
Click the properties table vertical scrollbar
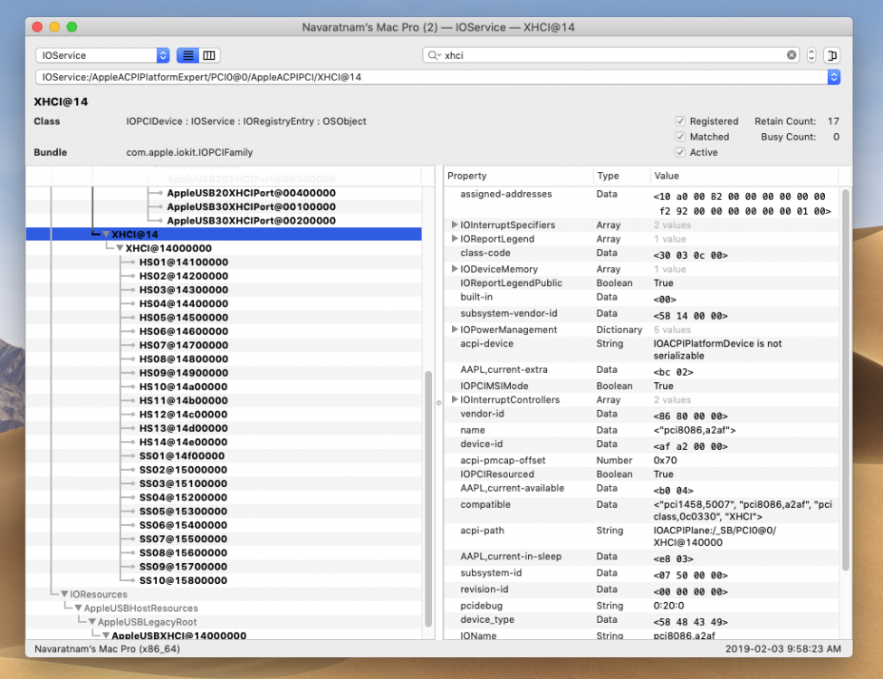[x=845, y=380]
